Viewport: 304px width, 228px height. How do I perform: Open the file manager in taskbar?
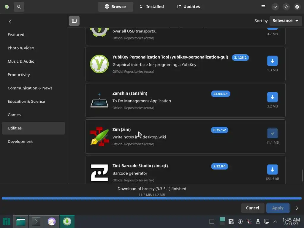click(x=21, y=221)
